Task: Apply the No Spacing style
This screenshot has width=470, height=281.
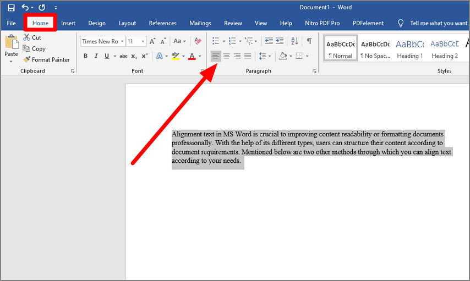Action: 375,48
